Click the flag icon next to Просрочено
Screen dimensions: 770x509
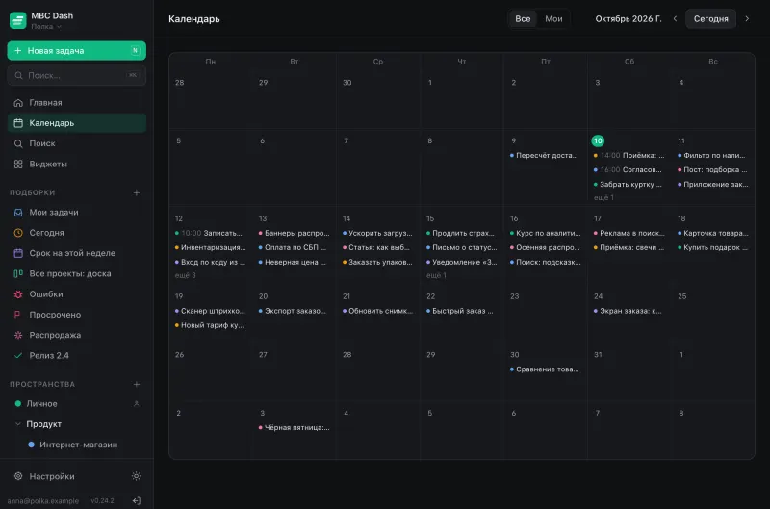pos(18,315)
